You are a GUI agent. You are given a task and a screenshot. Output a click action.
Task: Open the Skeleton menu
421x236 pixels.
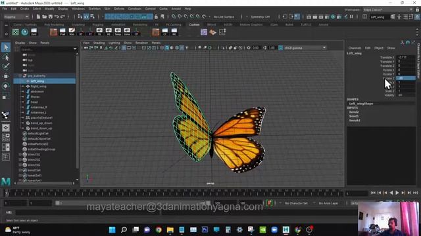pyautogui.click(x=95, y=9)
